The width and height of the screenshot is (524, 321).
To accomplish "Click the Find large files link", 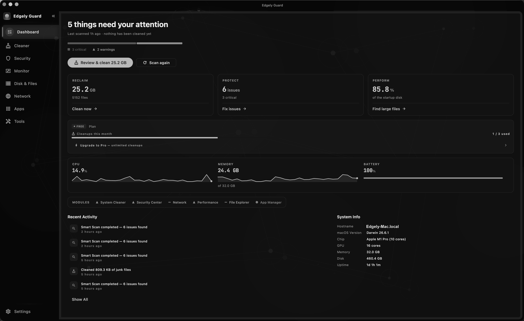I will click(389, 109).
